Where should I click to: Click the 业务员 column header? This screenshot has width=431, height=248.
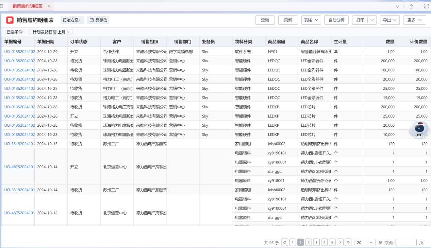click(x=216, y=42)
